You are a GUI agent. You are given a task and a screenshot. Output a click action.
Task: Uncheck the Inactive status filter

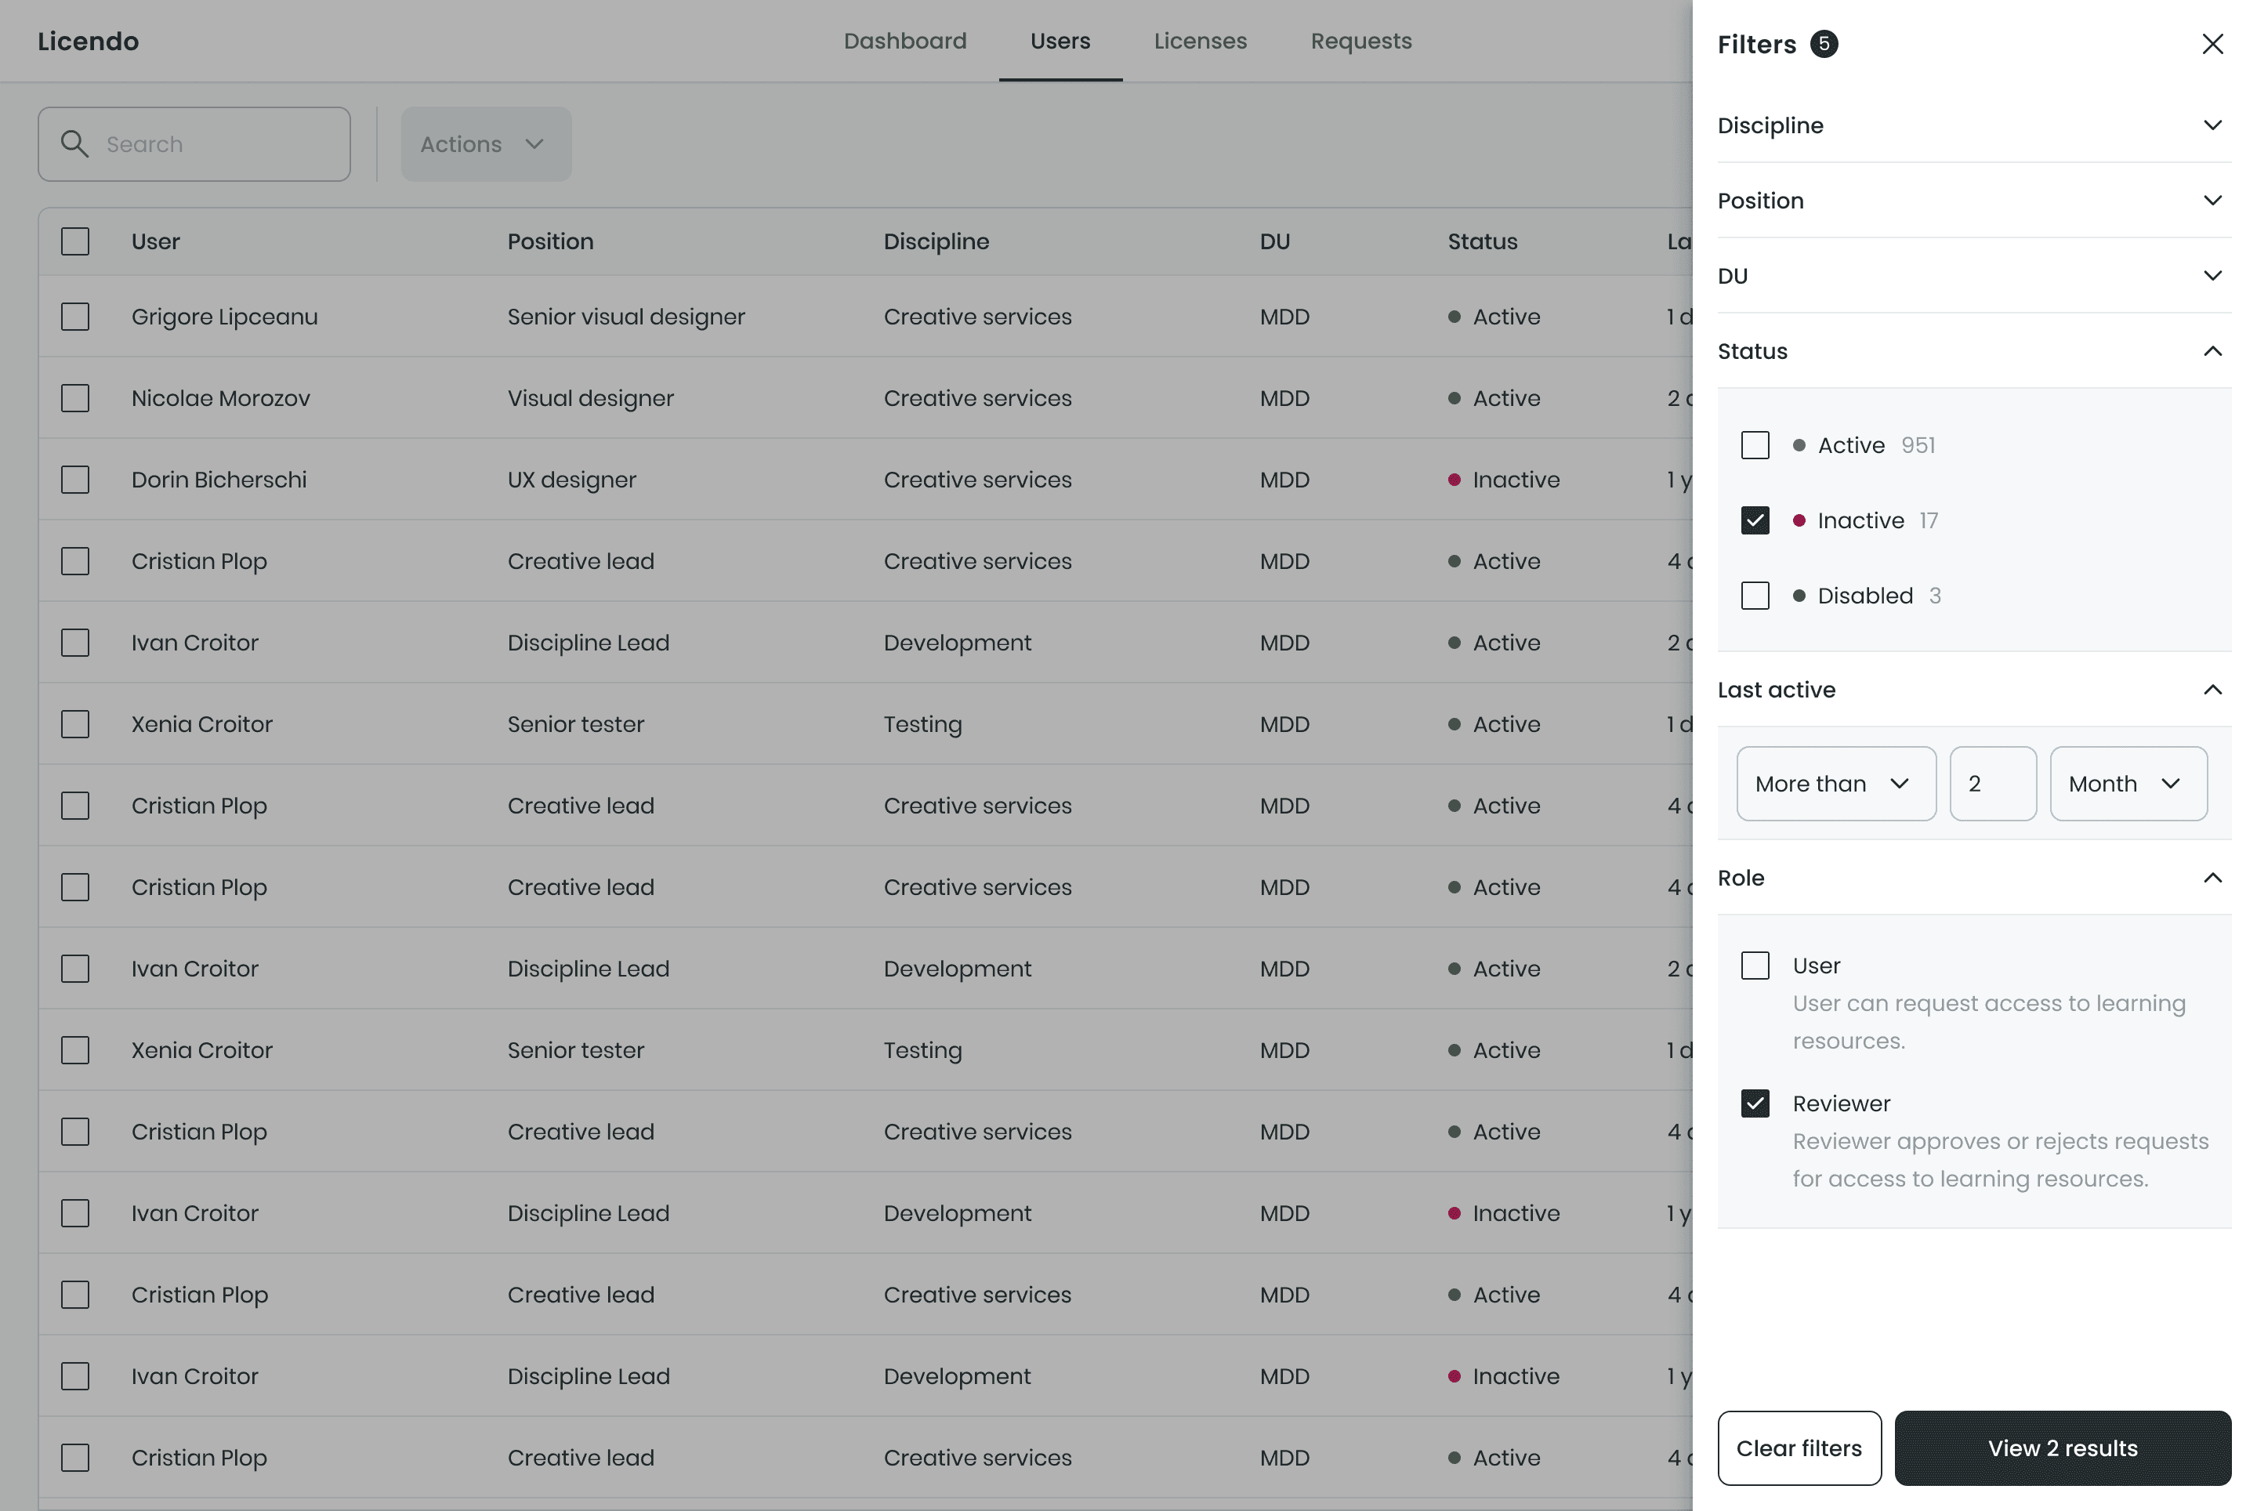(x=1755, y=520)
